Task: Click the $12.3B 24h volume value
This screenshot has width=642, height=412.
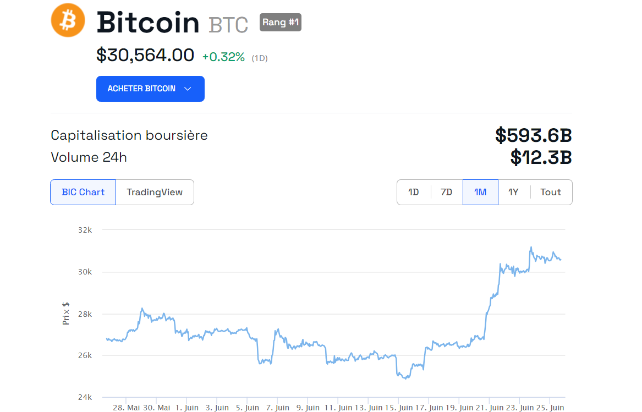Action: [541, 157]
